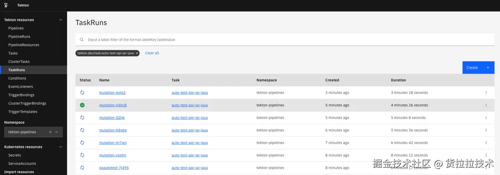Click the Task column header
The width and height of the screenshot is (500, 175).
coord(175,80)
